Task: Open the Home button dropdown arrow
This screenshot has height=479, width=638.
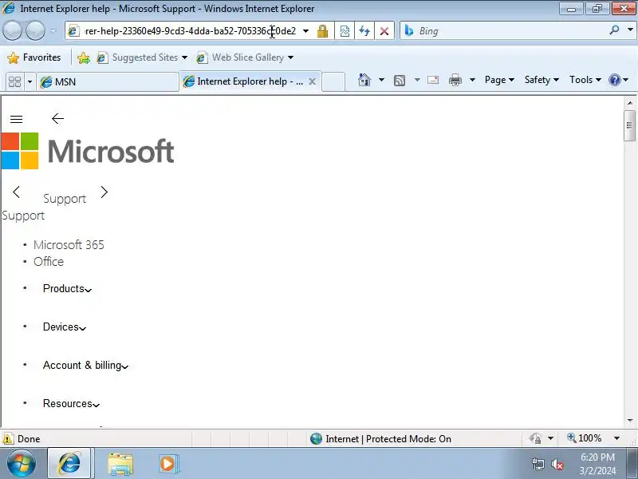Action: tap(381, 80)
